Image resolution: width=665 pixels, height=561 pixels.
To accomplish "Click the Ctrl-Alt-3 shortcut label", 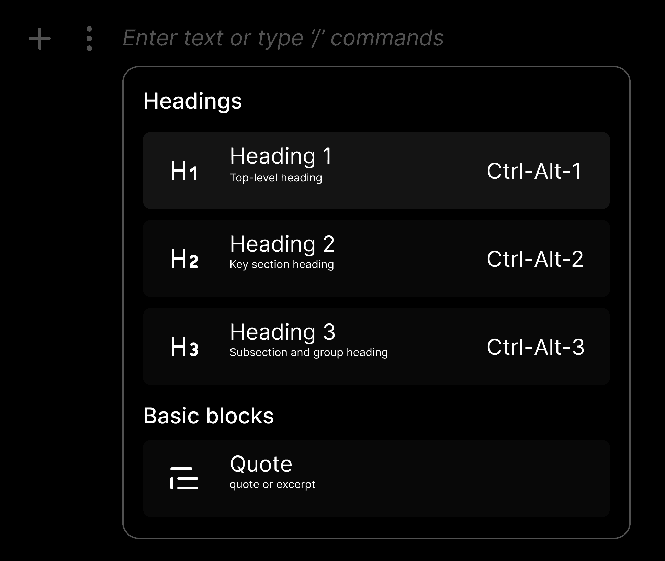I will coord(536,347).
